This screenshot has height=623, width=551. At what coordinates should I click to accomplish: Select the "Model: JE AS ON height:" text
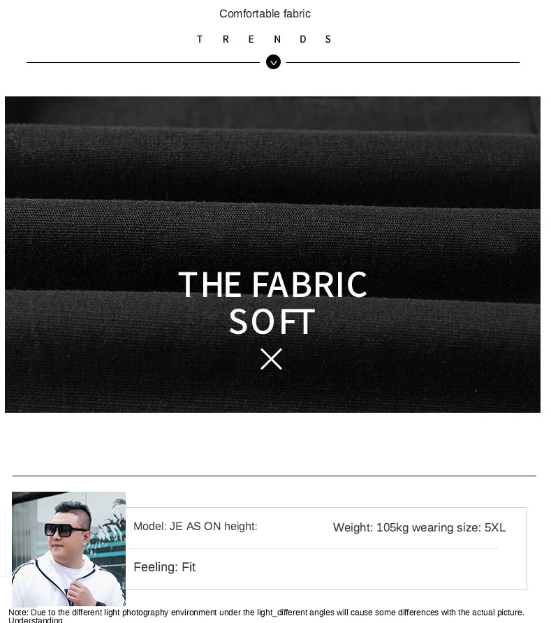pyautogui.click(x=196, y=527)
